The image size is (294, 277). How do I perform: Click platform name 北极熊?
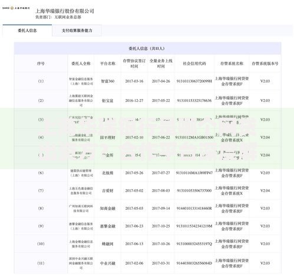coord(108,173)
